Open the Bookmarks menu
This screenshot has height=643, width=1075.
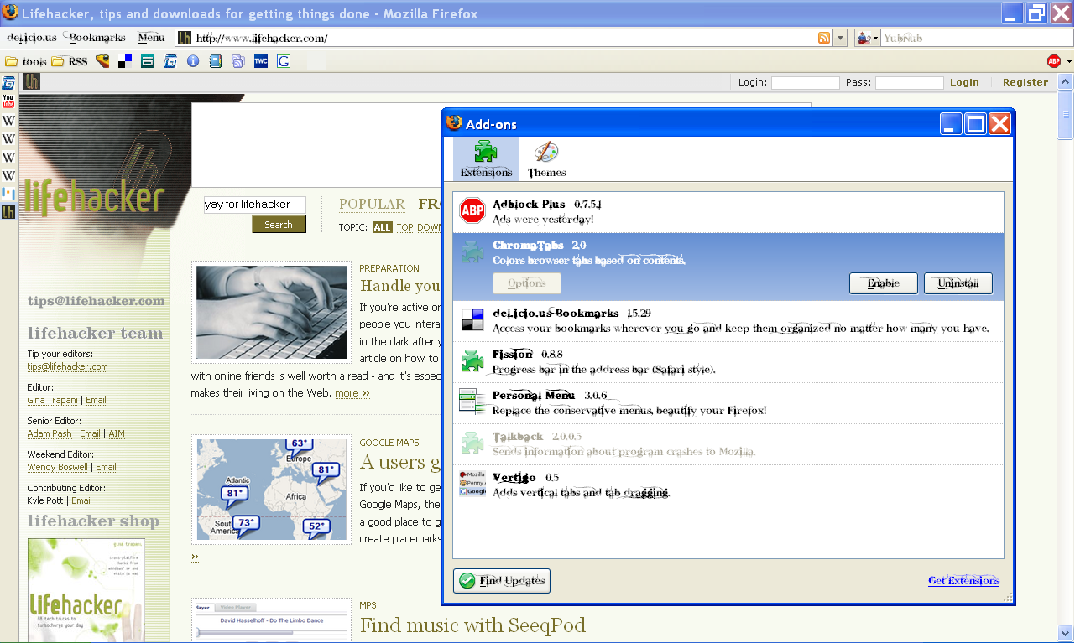click(x=97, y=38)
